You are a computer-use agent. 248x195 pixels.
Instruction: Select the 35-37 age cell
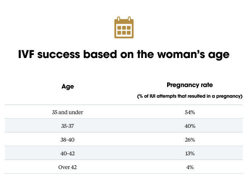coord(68,126)
